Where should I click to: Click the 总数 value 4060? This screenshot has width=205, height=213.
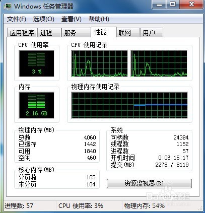[90, 137]
